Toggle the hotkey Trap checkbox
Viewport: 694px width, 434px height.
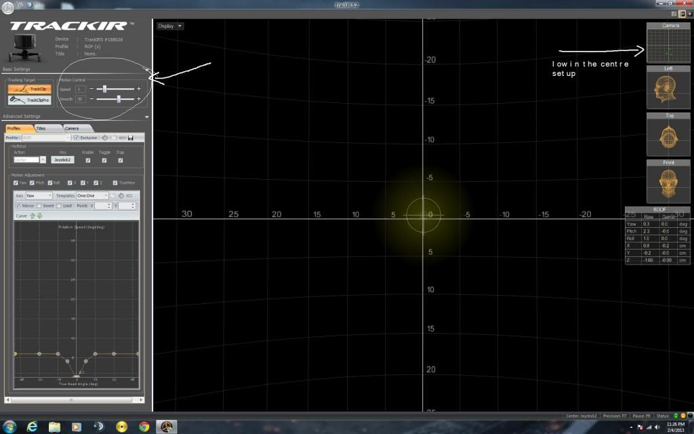click(x=121, y=160)
